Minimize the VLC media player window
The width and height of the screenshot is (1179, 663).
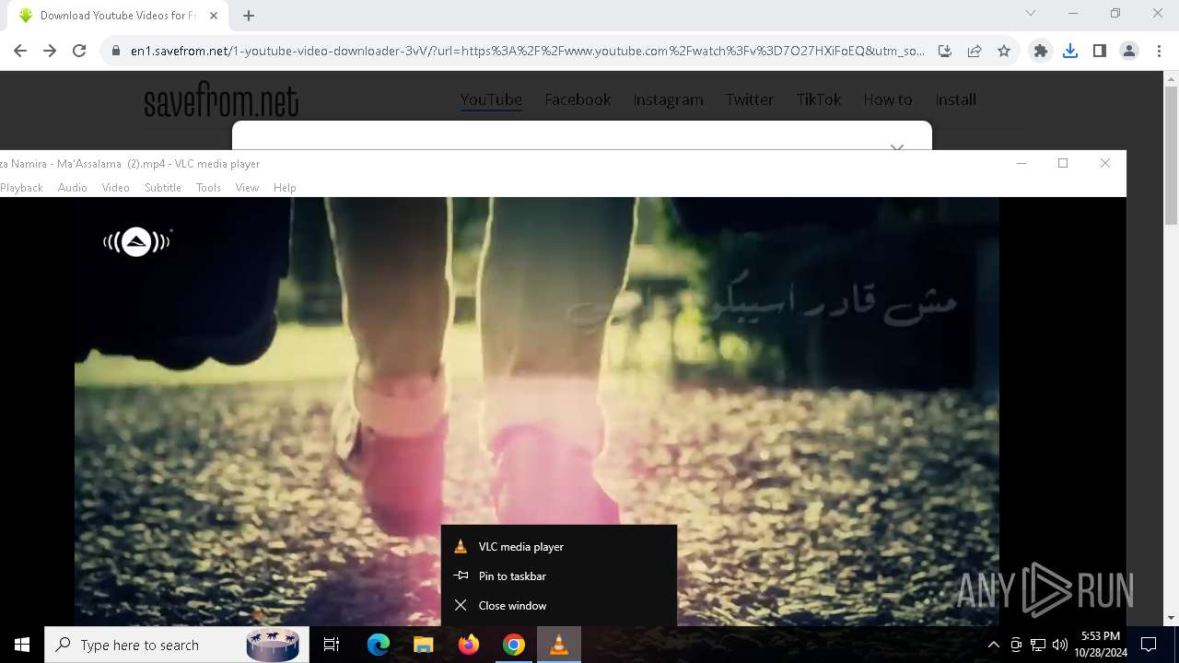pos(1021,163)
